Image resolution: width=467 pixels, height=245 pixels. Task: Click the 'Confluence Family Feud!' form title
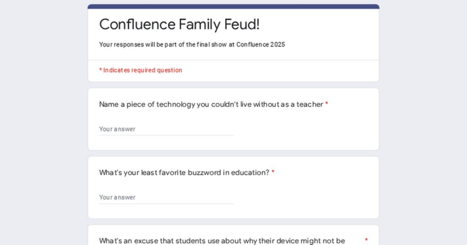179,24
